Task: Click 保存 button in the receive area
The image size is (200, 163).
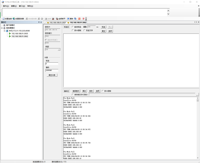Action: click(x=91, y=91)
